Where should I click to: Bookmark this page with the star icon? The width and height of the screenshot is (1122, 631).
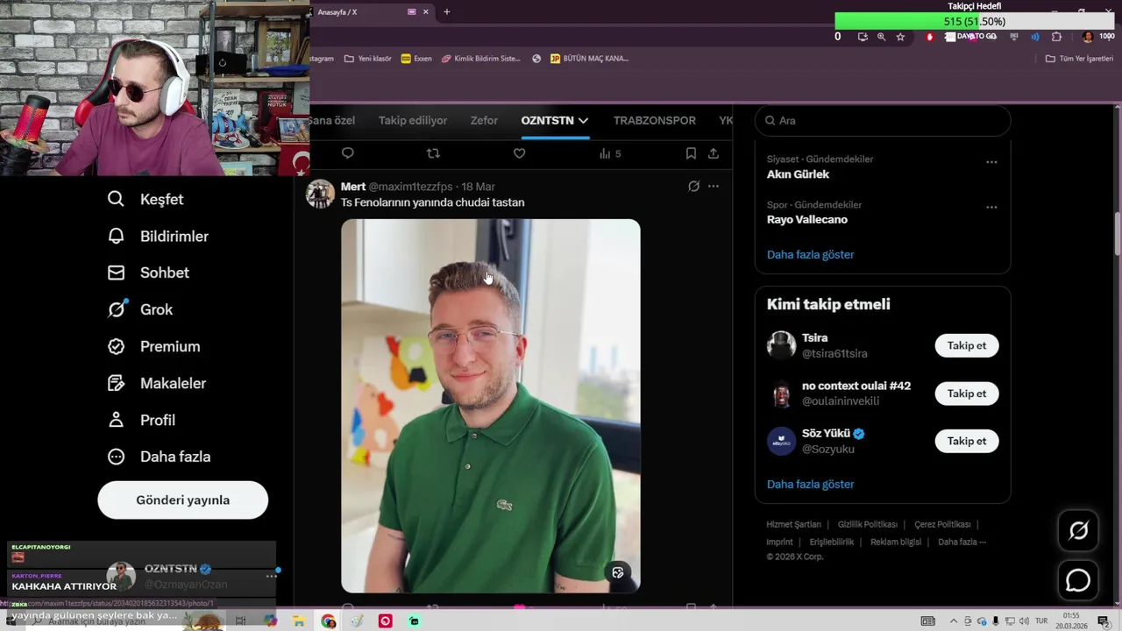900,37
